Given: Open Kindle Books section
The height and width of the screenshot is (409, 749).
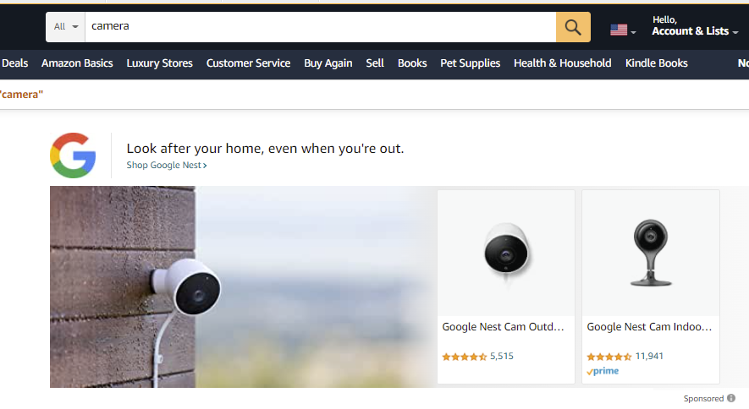Looking at the screenshot, I should click(657, 63).
